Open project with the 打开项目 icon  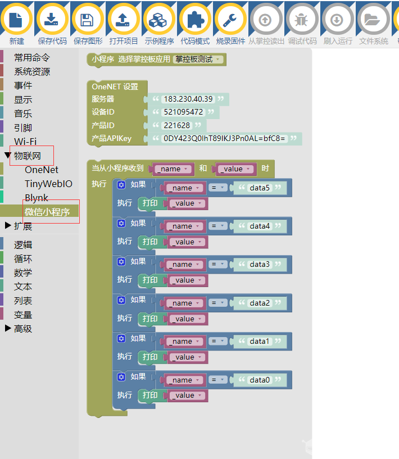point(124,20)
